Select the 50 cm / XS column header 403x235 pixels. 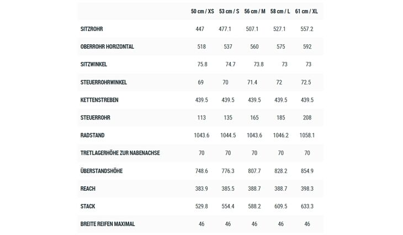point(202,11)
